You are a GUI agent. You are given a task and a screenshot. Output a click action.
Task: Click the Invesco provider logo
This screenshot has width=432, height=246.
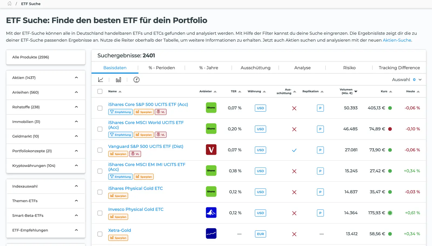tap(211, 213)
